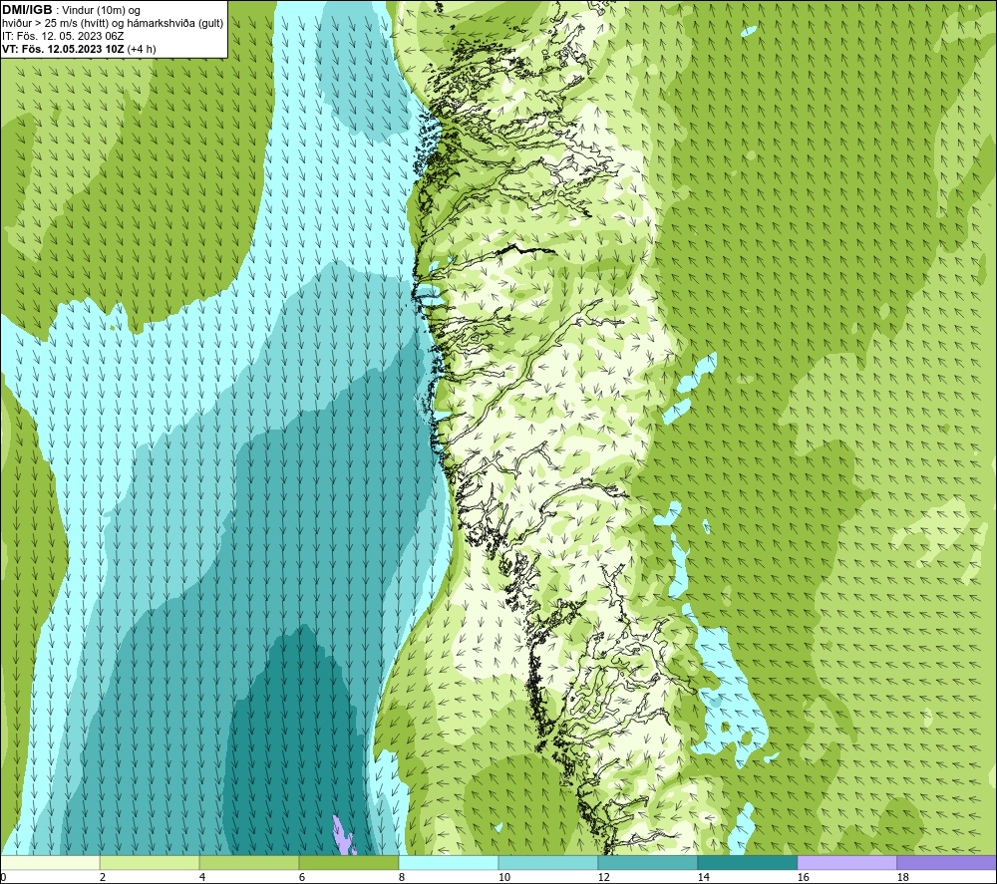Click the 16–18 m/s light purple legend swatch
Screen dimensions: 997x884
[846, 862]
